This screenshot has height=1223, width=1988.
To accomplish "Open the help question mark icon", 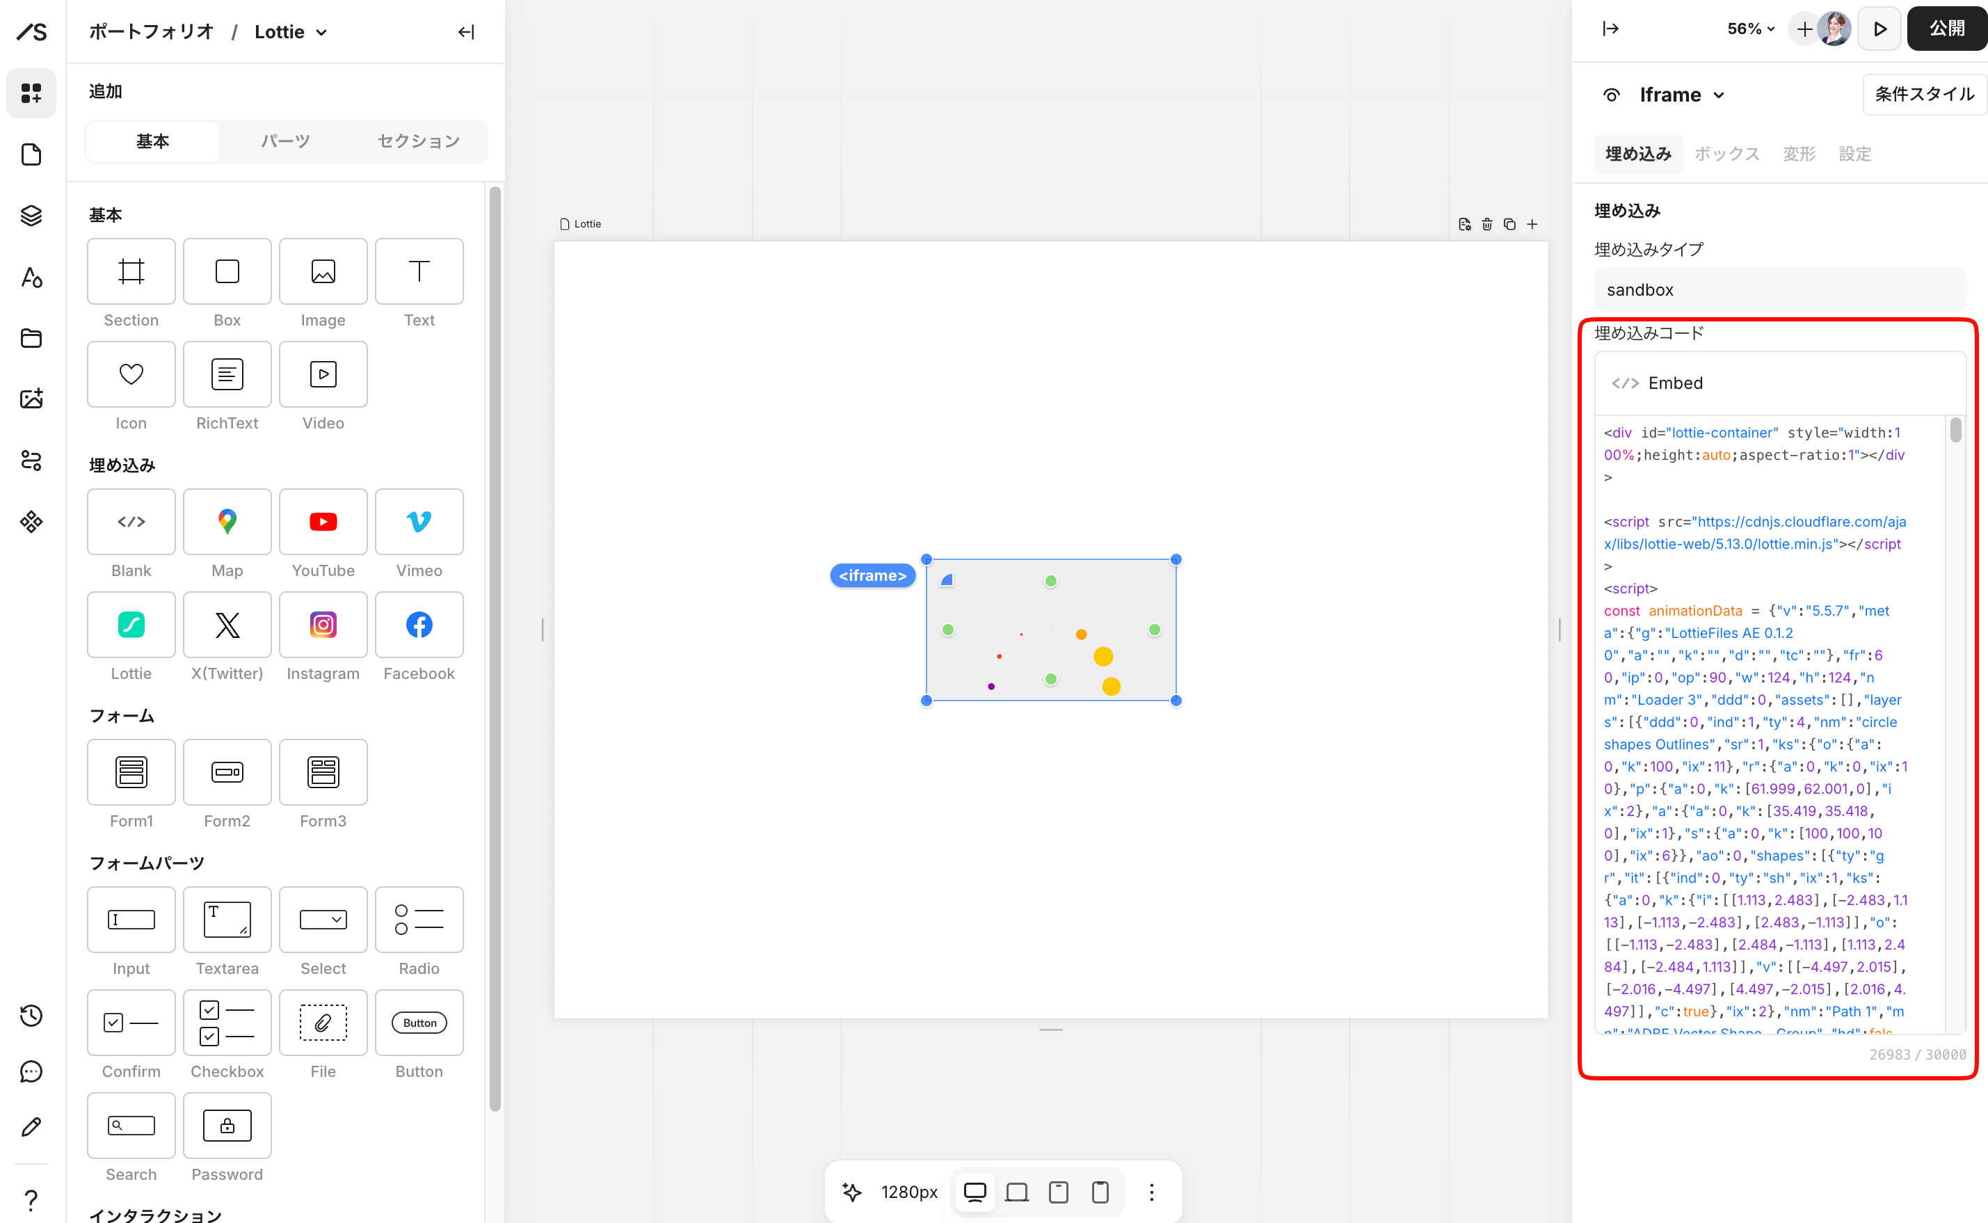I will tap(31, 1199).
